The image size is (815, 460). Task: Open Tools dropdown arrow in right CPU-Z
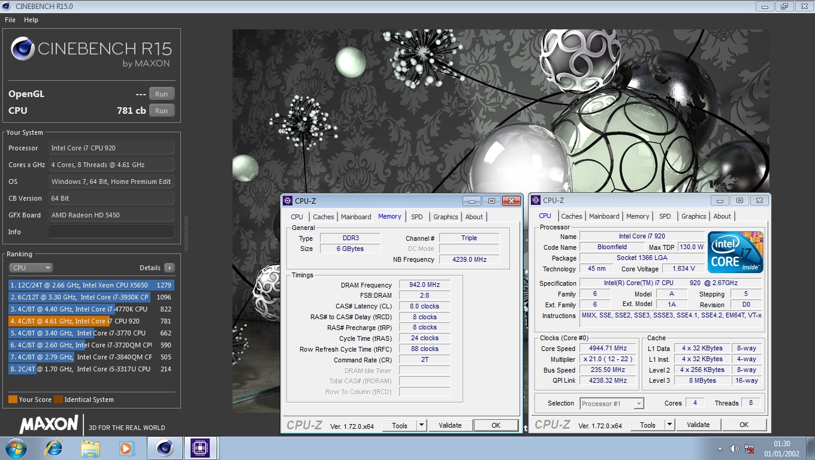coord(670,425)
